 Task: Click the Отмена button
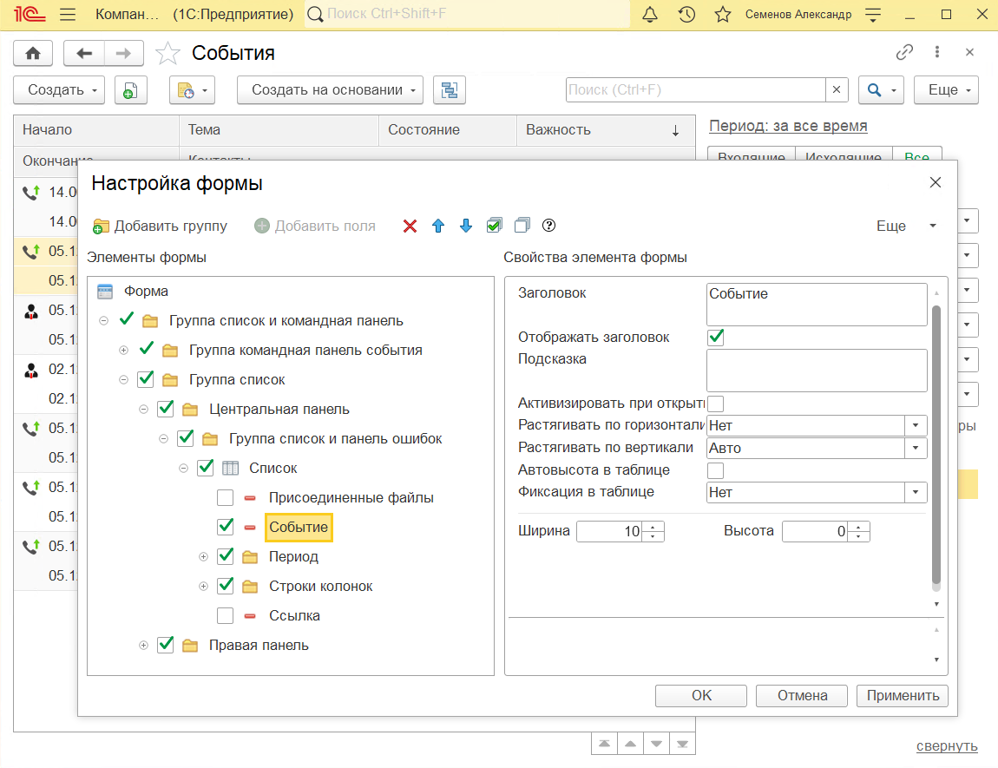(802, 695)
